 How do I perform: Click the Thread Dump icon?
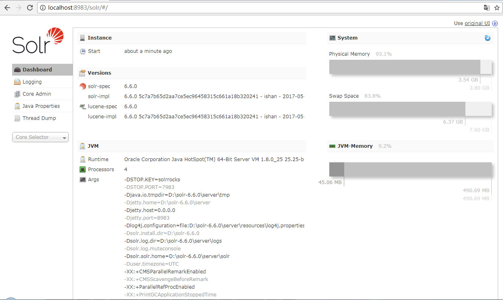(x=17, y=118)
